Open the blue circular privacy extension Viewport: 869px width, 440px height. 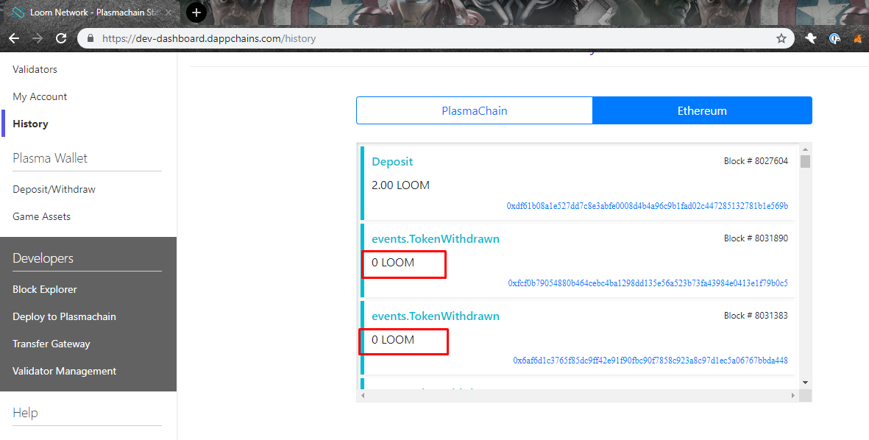click(834, 38)
